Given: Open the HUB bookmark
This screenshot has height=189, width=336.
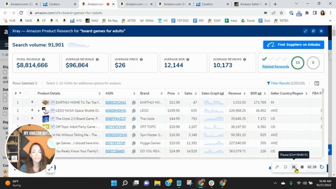Looking at the screenshot, I should coord(9,20).
